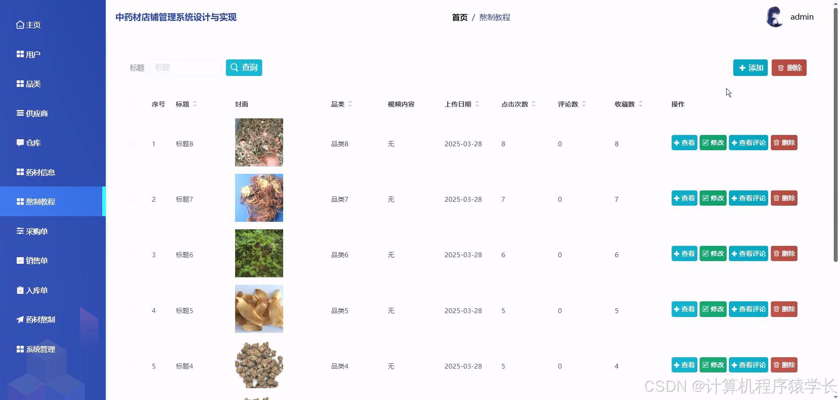Click the magnifier icon on 查询 button
This screenshot has height=400, width=839.
click(235, 67)
